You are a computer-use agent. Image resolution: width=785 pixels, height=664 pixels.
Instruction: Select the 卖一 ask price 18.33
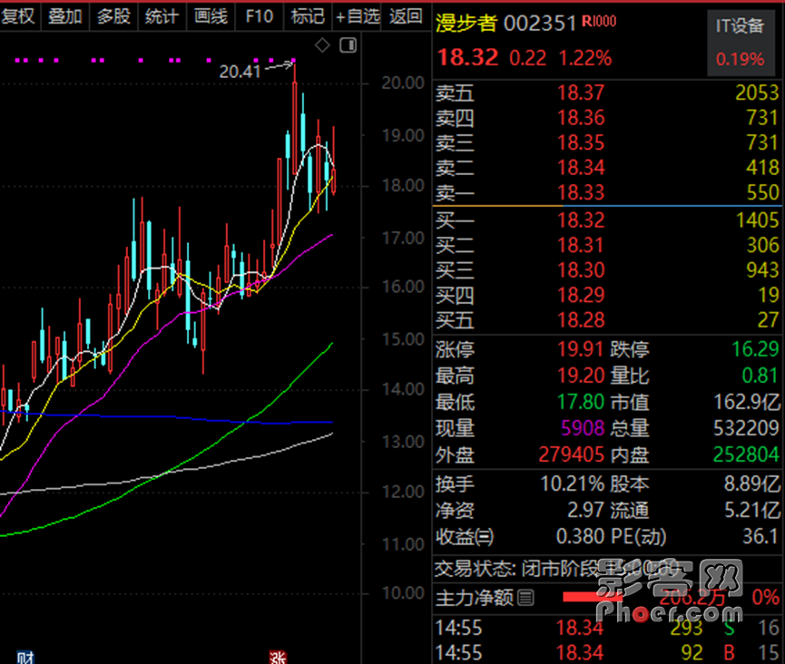(581, 192)
